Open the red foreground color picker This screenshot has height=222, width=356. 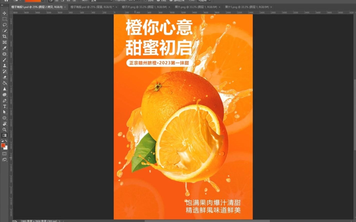click(x=3, y=145)
